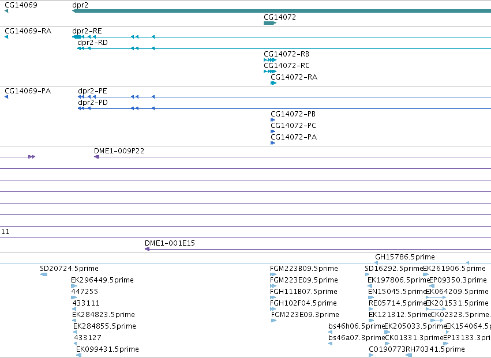491x358 pixels.
Task: Open the EK201531.5prime EST label
Action: click(x=457, y=303)
